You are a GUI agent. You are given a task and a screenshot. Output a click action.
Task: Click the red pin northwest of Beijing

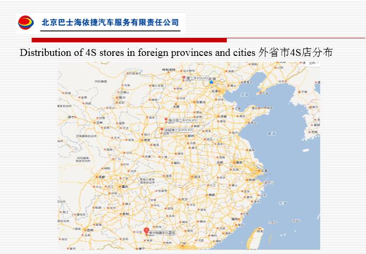tap(183, 76)
